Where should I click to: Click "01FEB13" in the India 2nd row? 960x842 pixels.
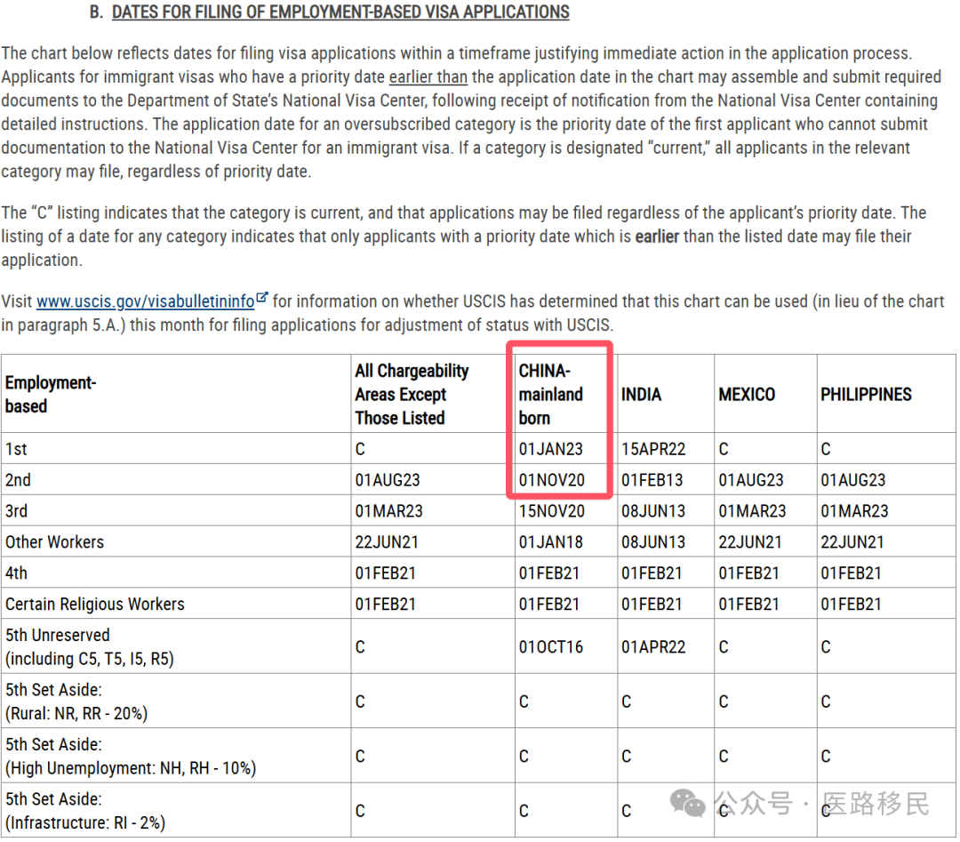tap(652, 480)
